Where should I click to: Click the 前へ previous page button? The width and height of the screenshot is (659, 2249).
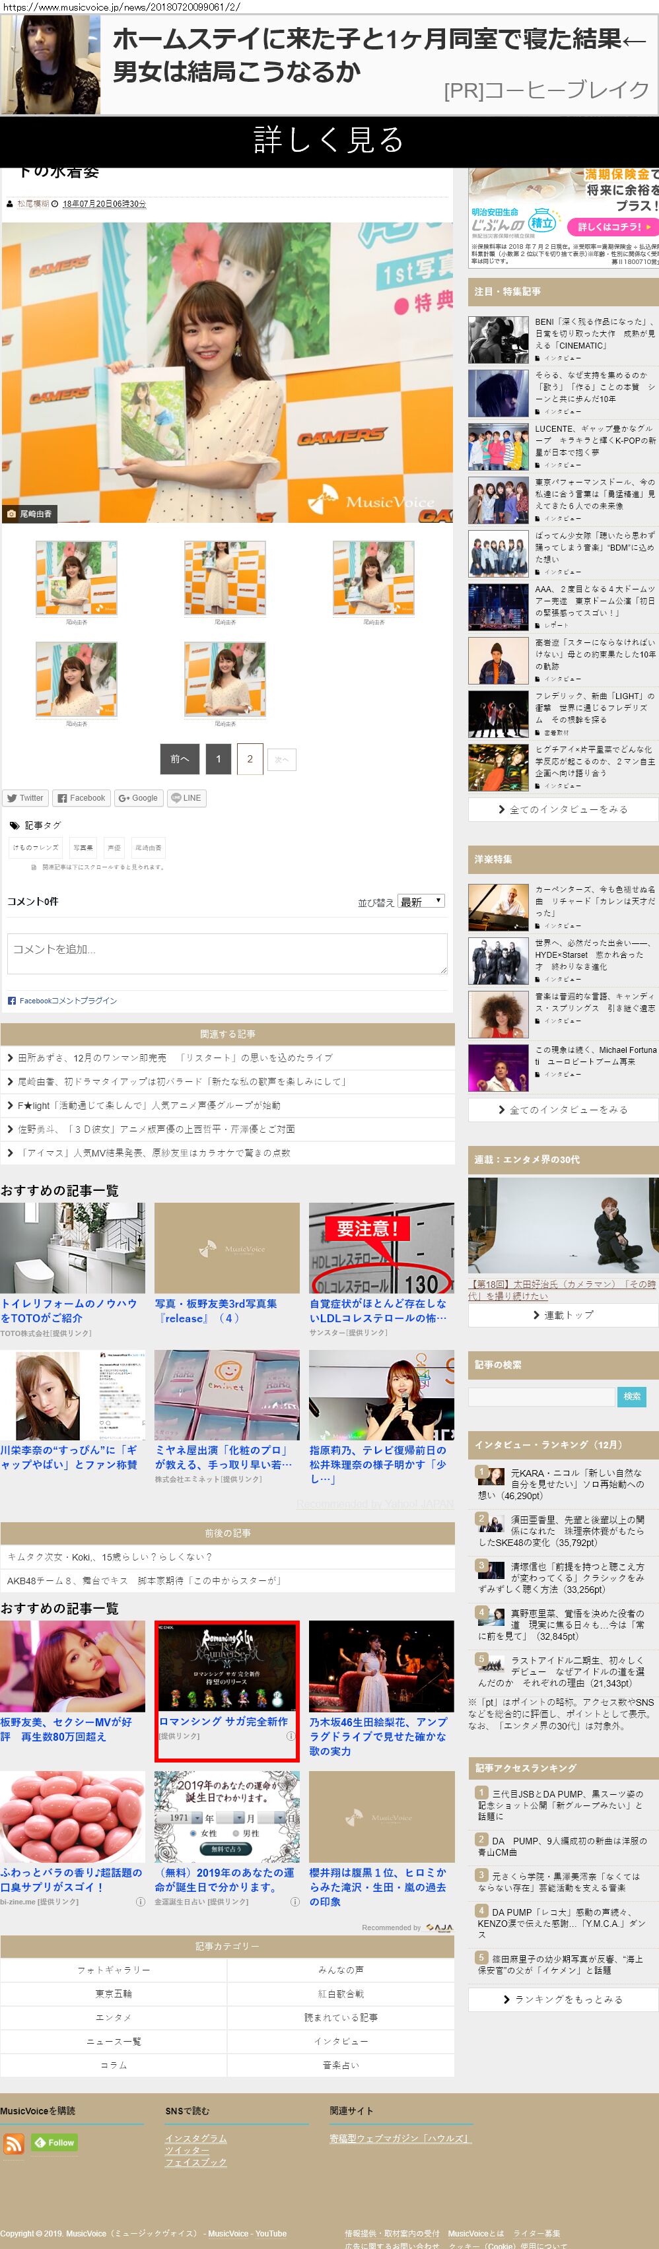(x=180, y=758)
